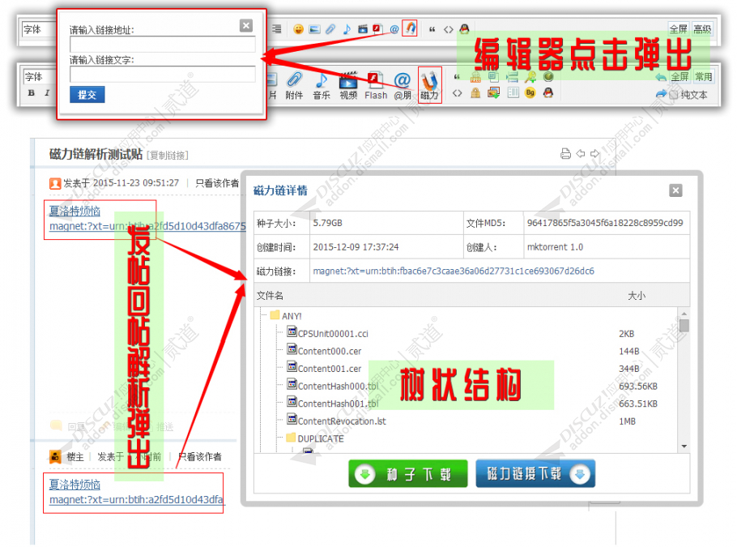
Task: Expand the DUPLICATE folder node
Action: coord(290,438)
